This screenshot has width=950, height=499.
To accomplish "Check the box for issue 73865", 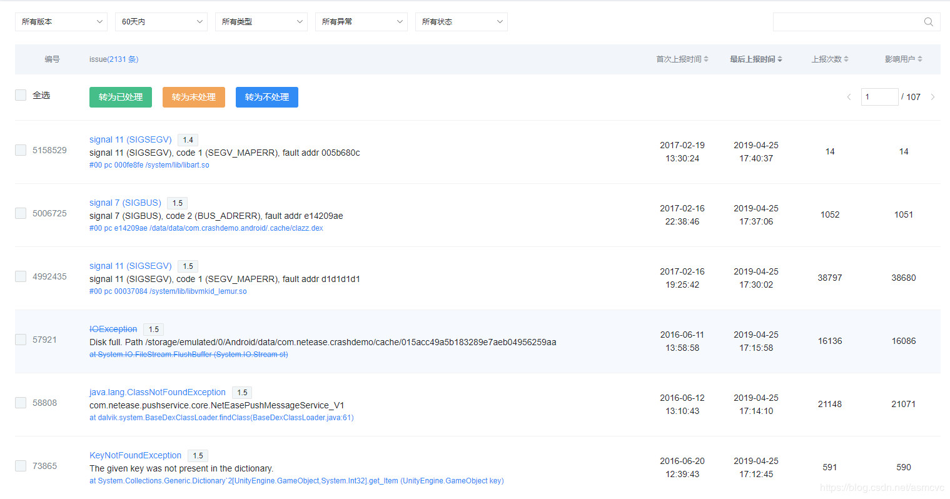I will point(21,466).
